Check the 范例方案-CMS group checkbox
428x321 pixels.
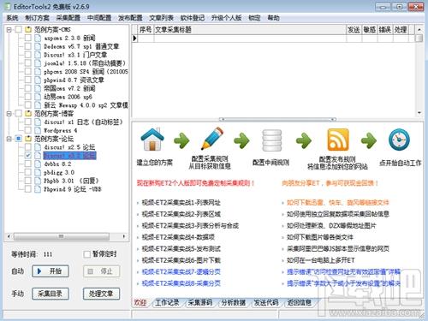click(19, 29)
